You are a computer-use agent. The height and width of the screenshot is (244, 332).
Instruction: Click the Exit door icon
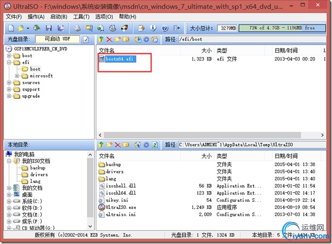point(176,28)
